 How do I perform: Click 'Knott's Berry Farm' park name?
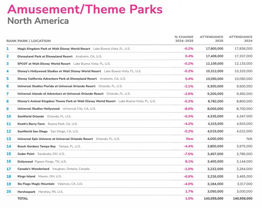coord(31,124)
